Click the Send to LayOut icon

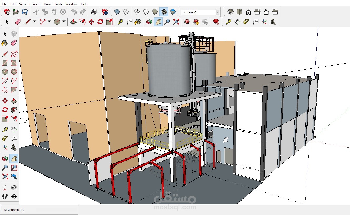[205, 22]
